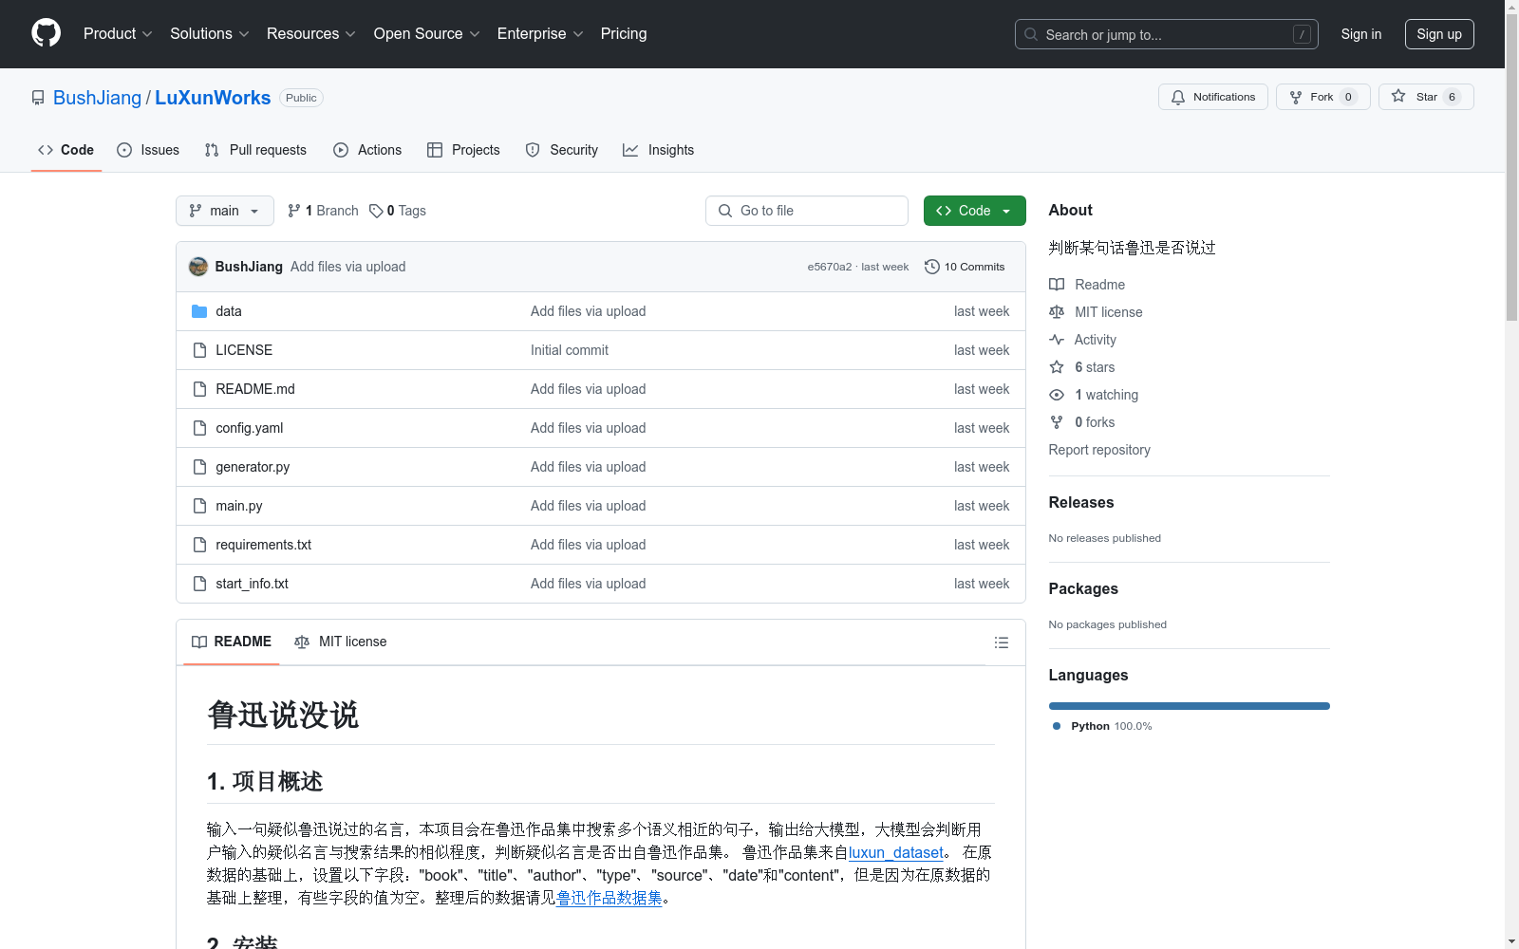Expand the Product menu
Viewport: 1519px width, 949px height.
tap(118, 33)
